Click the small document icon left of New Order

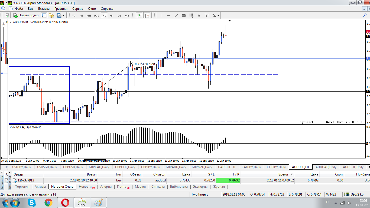coord(7,15)
